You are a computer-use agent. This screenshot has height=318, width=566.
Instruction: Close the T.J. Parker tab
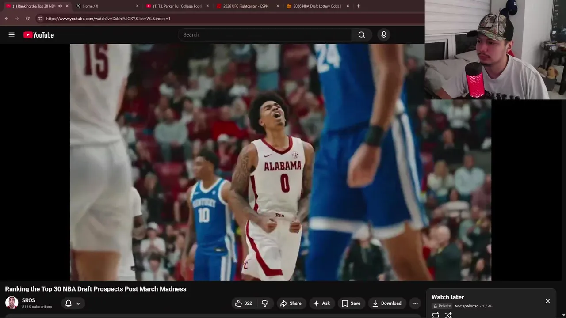click(207, 6)
